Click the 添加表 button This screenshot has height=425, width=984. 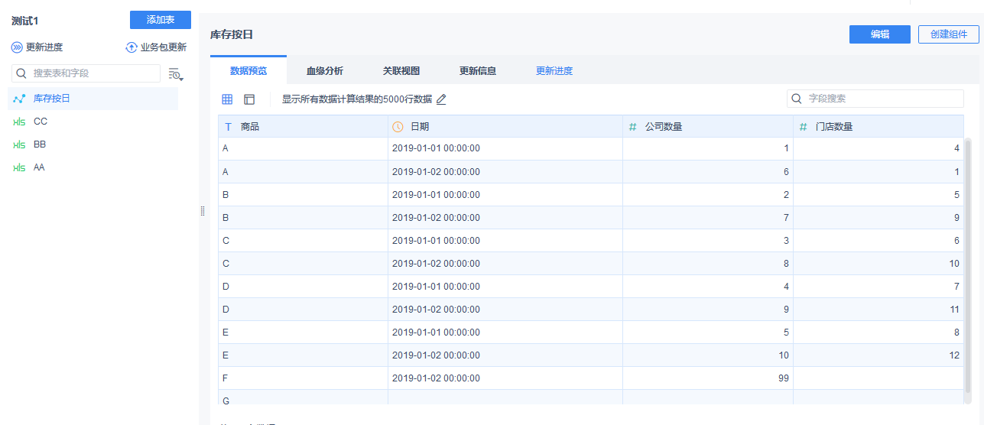point(161,20)
